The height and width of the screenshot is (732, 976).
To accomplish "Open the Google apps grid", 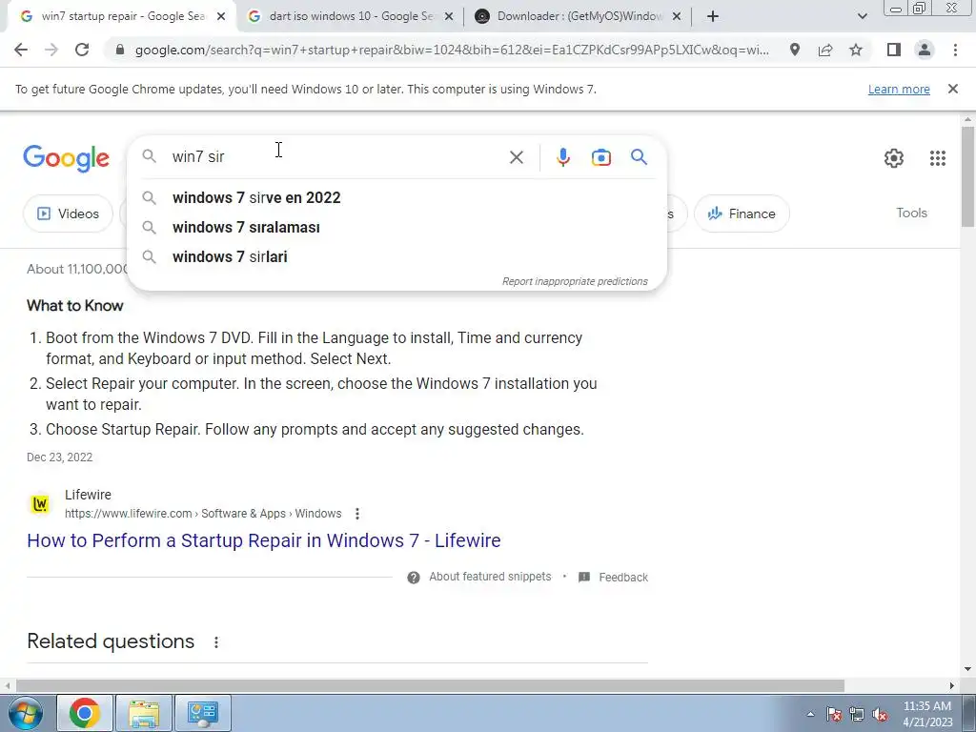I will click(938, 158).
